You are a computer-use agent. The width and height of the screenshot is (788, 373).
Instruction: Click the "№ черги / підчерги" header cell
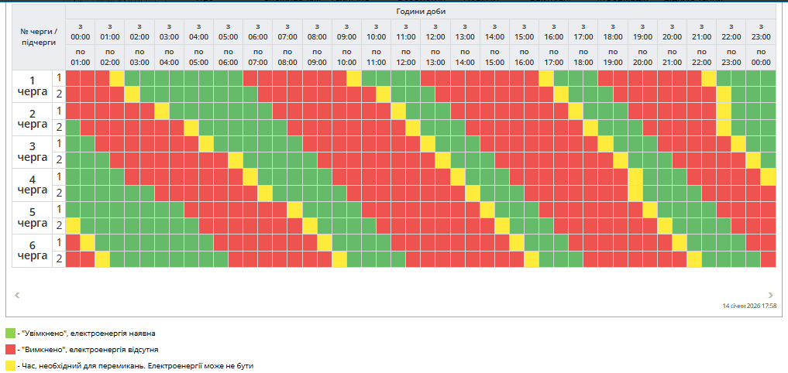[x=39, y=36]
